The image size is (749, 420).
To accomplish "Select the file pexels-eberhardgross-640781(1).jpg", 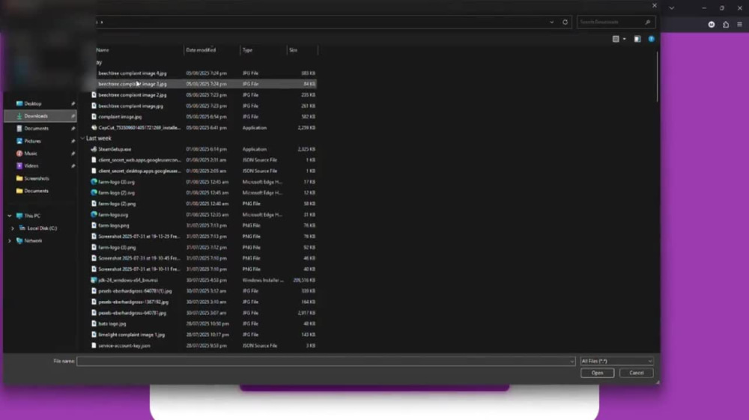I will tap(203, 291).
